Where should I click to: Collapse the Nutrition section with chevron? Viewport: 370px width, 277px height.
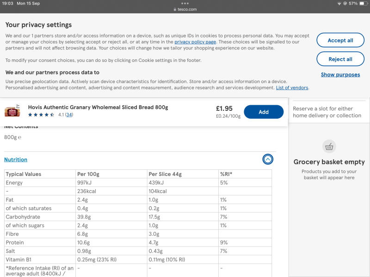267,160
